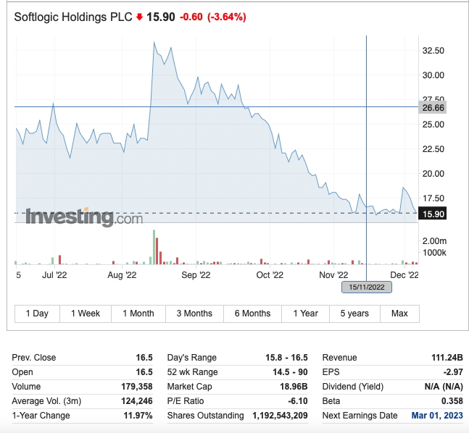The height and width of the screenshot is (433, 469).
Task: Click the 32.50 price axis label
Action: [433, 51]
